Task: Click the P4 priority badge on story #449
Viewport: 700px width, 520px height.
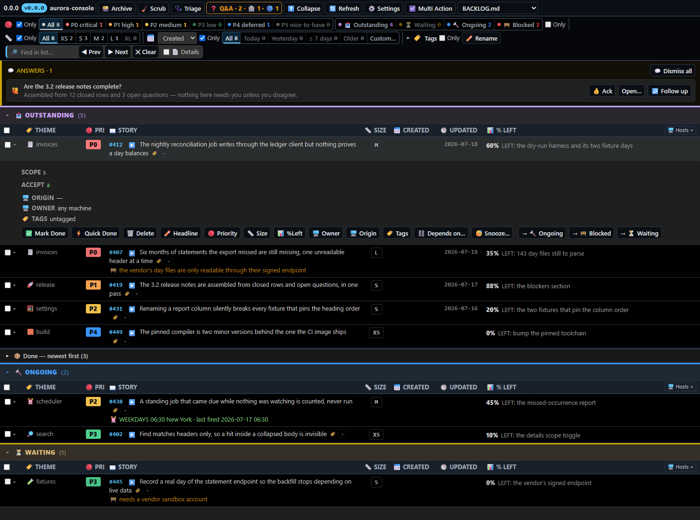Action: click(93, 332)
